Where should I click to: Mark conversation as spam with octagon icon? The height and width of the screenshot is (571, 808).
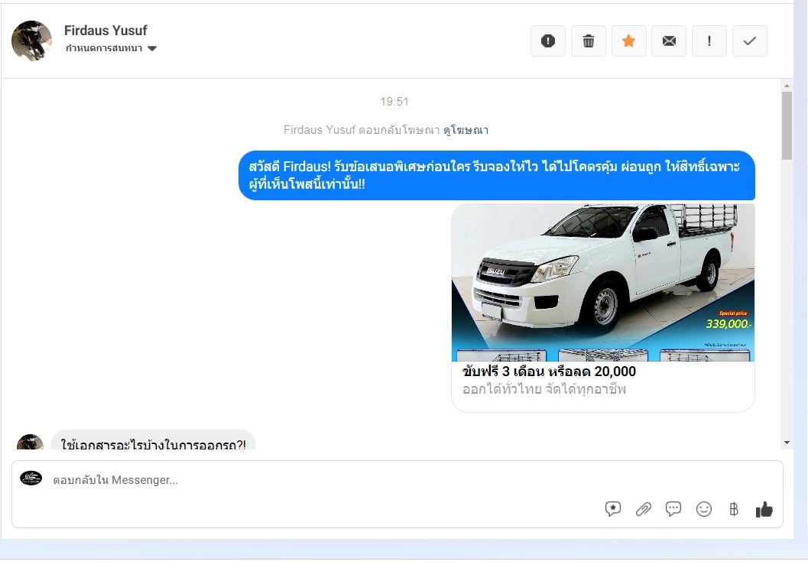tap(548, 41)
